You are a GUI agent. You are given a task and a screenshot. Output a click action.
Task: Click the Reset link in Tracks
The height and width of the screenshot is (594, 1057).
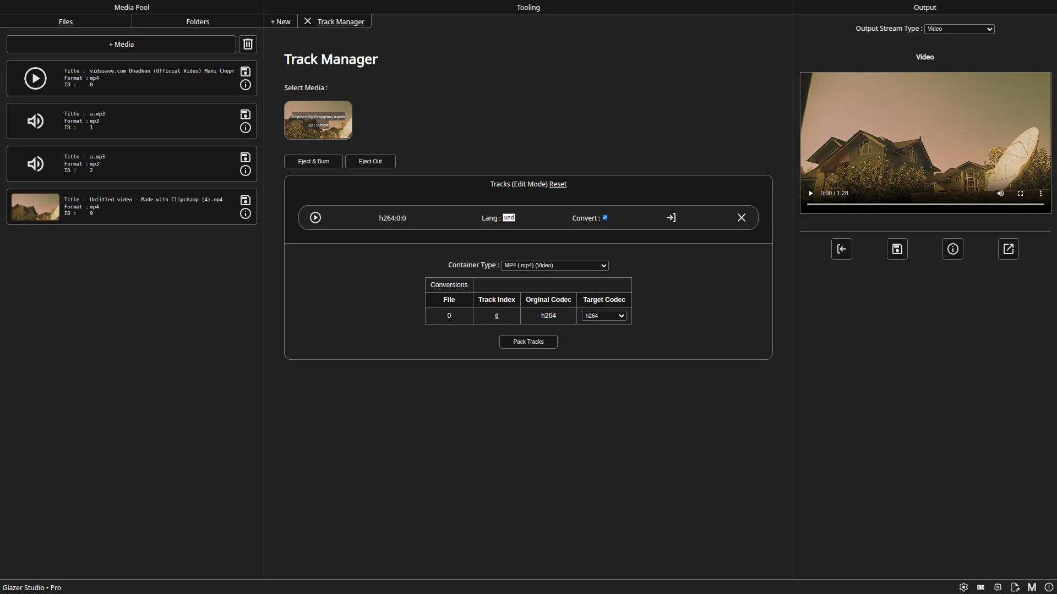558,184
